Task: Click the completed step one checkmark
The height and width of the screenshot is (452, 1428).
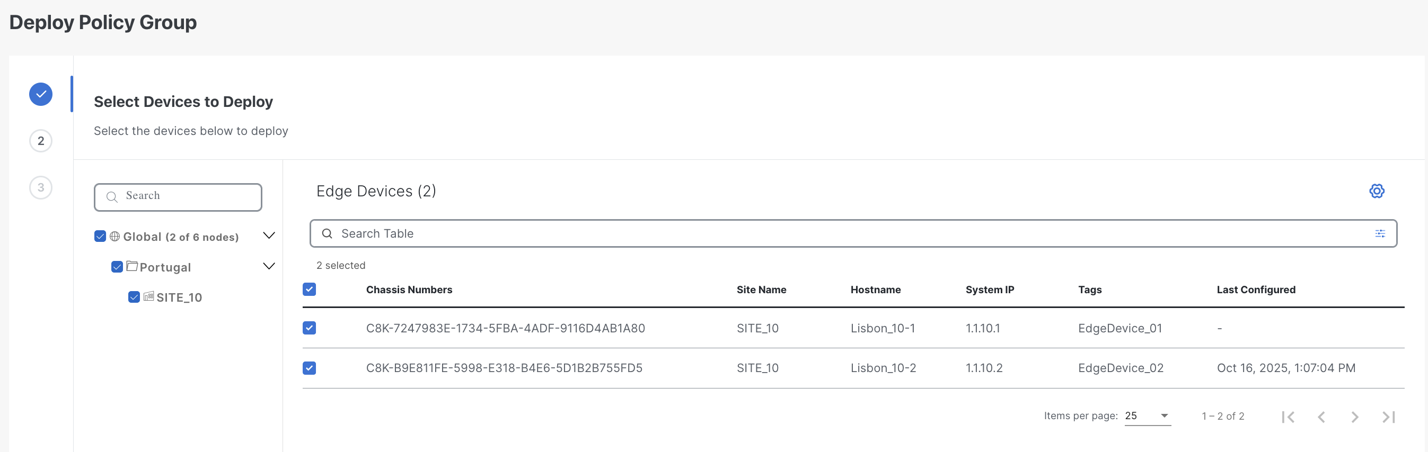Action: (x=41, y=94)
